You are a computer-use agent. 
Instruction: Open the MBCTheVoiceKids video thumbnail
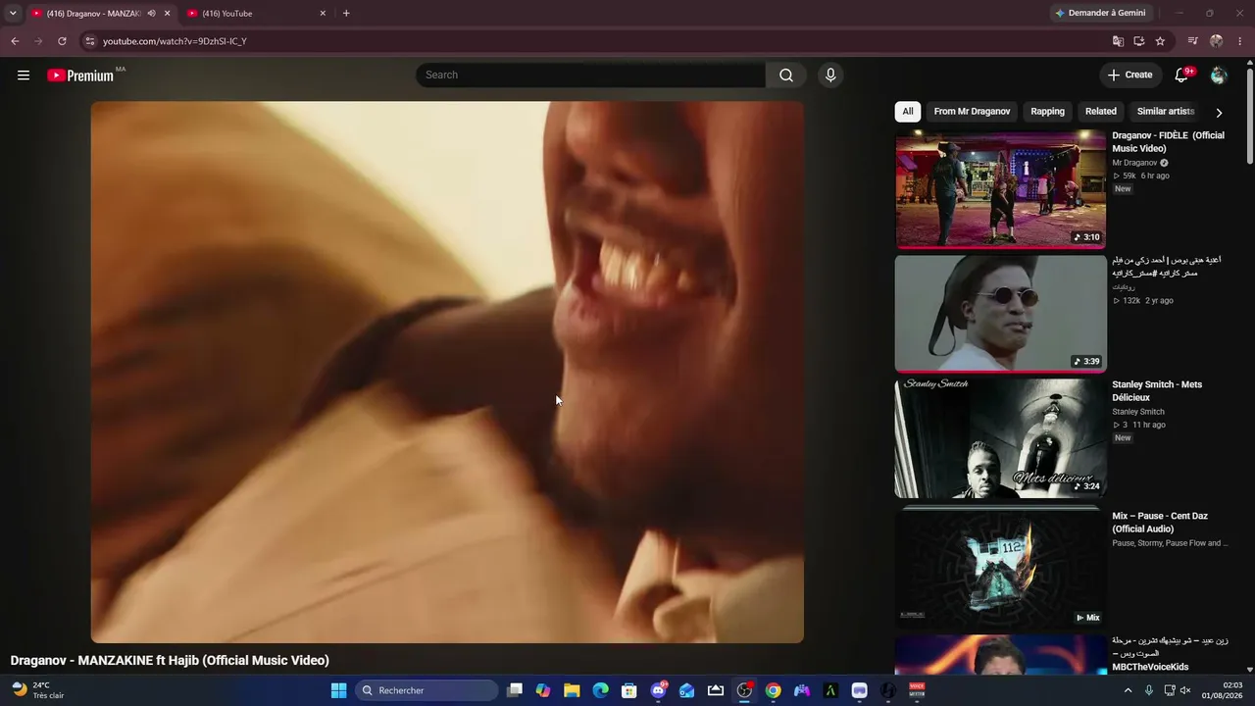(1000, 654)
